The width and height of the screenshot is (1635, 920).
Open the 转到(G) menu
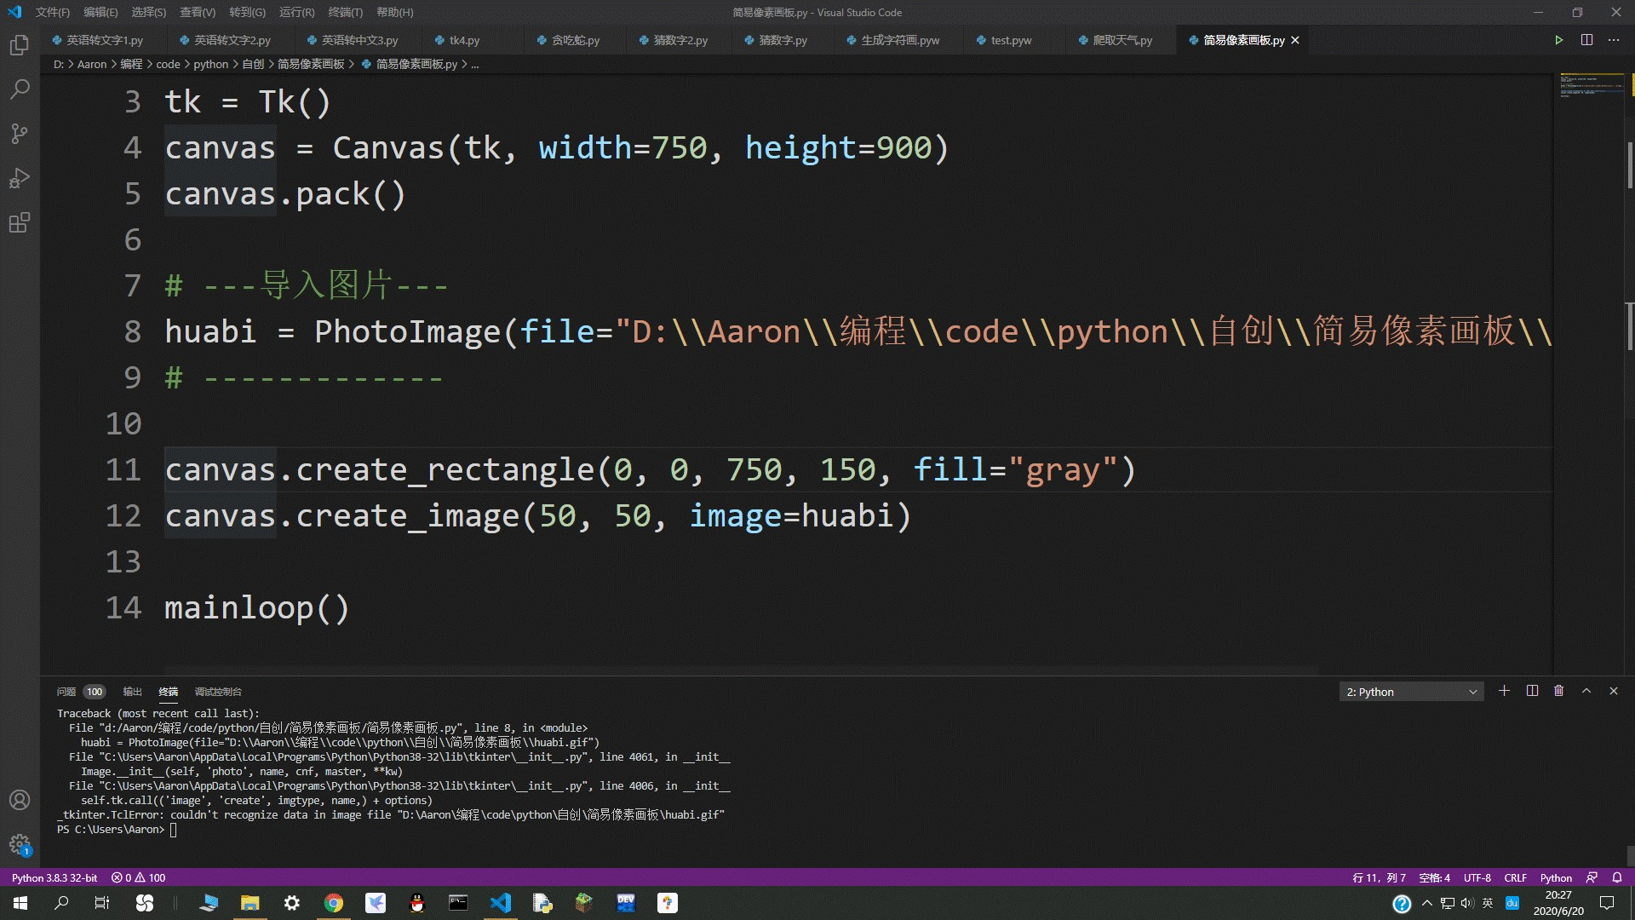247,12
